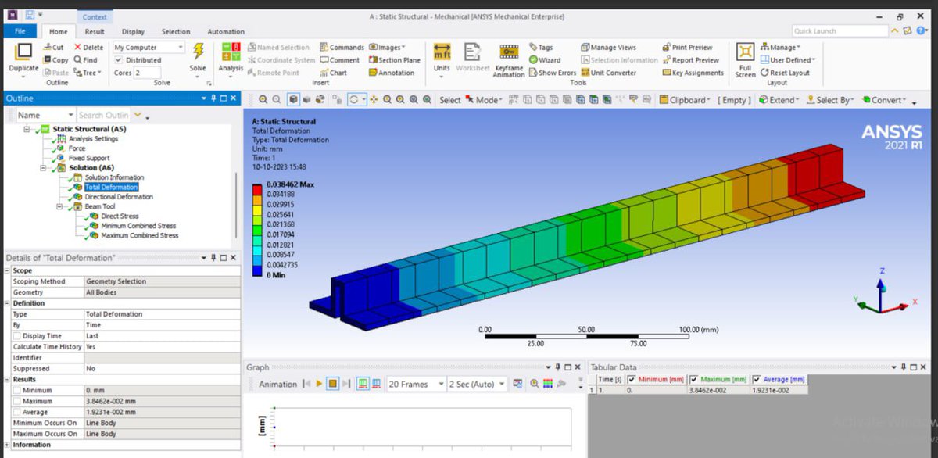Click the Solve lightning bolt icon
Screen dimensions: 938x458
pos(198,52)
